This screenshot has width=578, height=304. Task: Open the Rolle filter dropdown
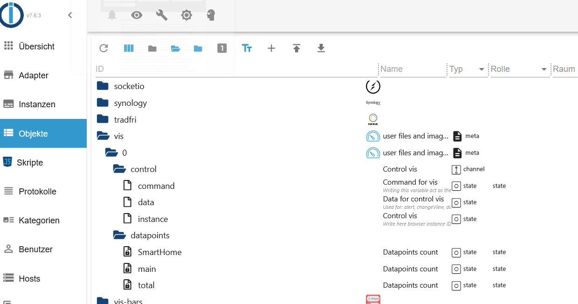519,69
